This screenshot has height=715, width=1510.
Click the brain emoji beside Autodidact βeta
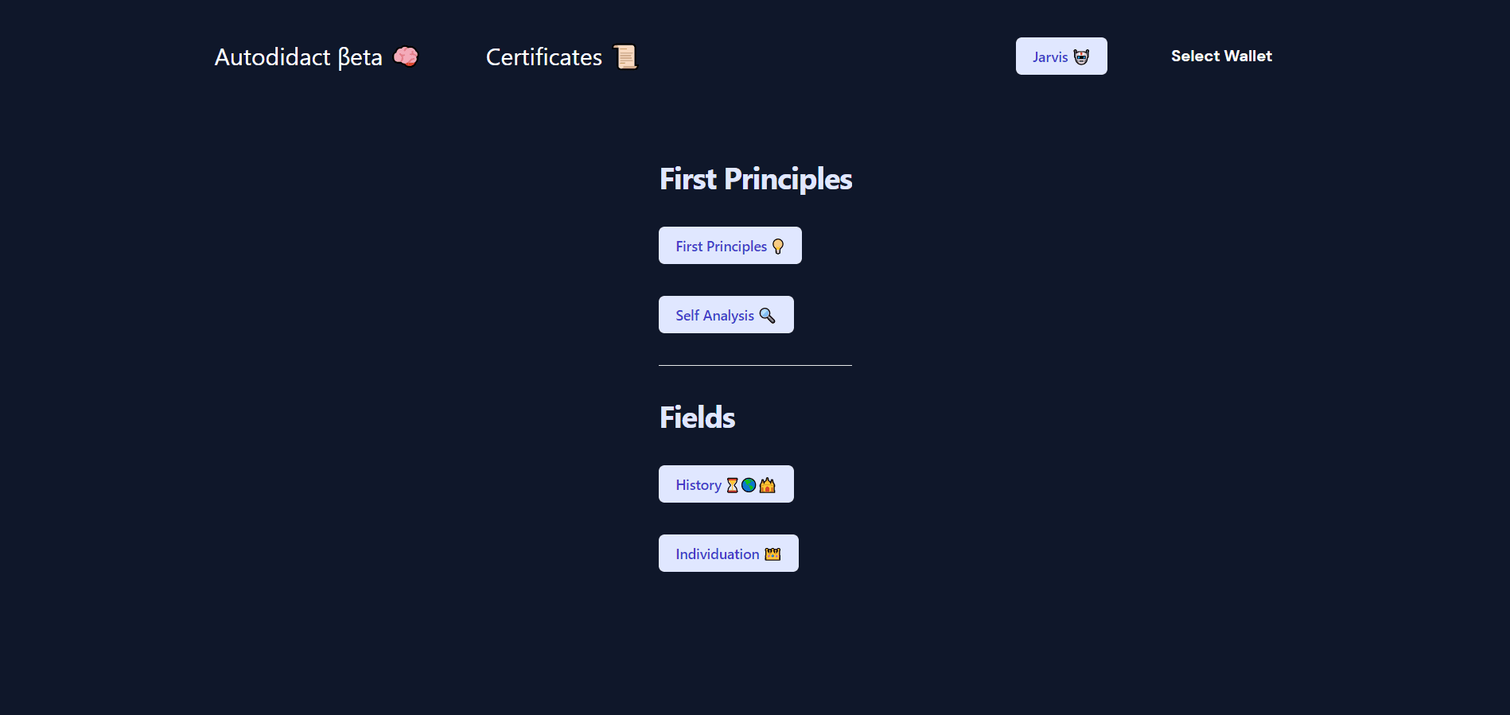pos(406,56)
